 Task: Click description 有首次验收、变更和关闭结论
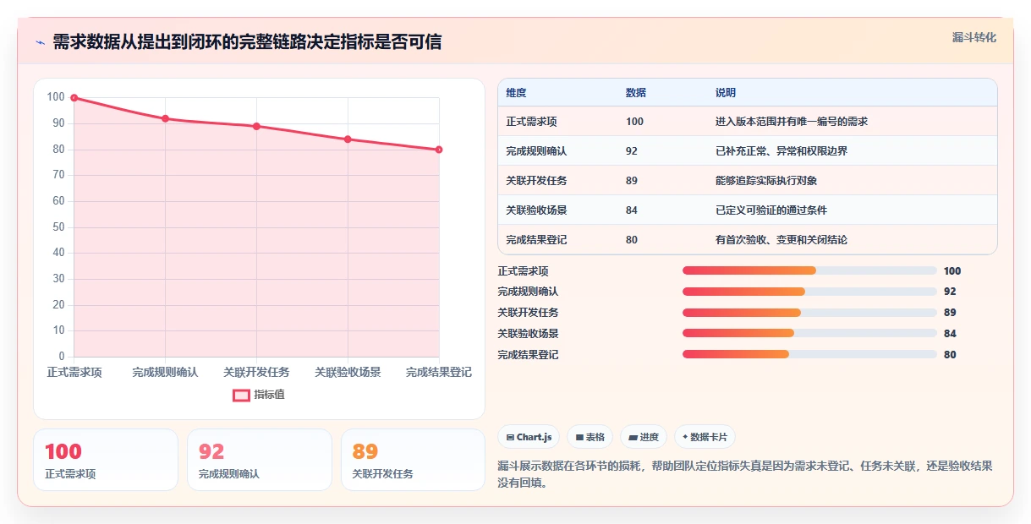tap(781, 240)
